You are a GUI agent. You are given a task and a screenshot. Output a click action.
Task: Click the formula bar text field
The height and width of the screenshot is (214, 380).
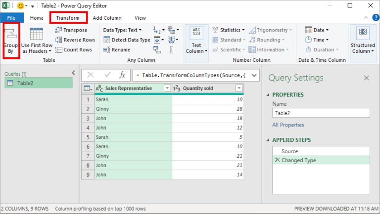pos(191,75)
